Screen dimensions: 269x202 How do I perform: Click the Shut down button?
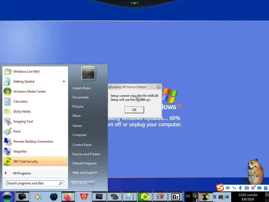click(x=79, y=183)
